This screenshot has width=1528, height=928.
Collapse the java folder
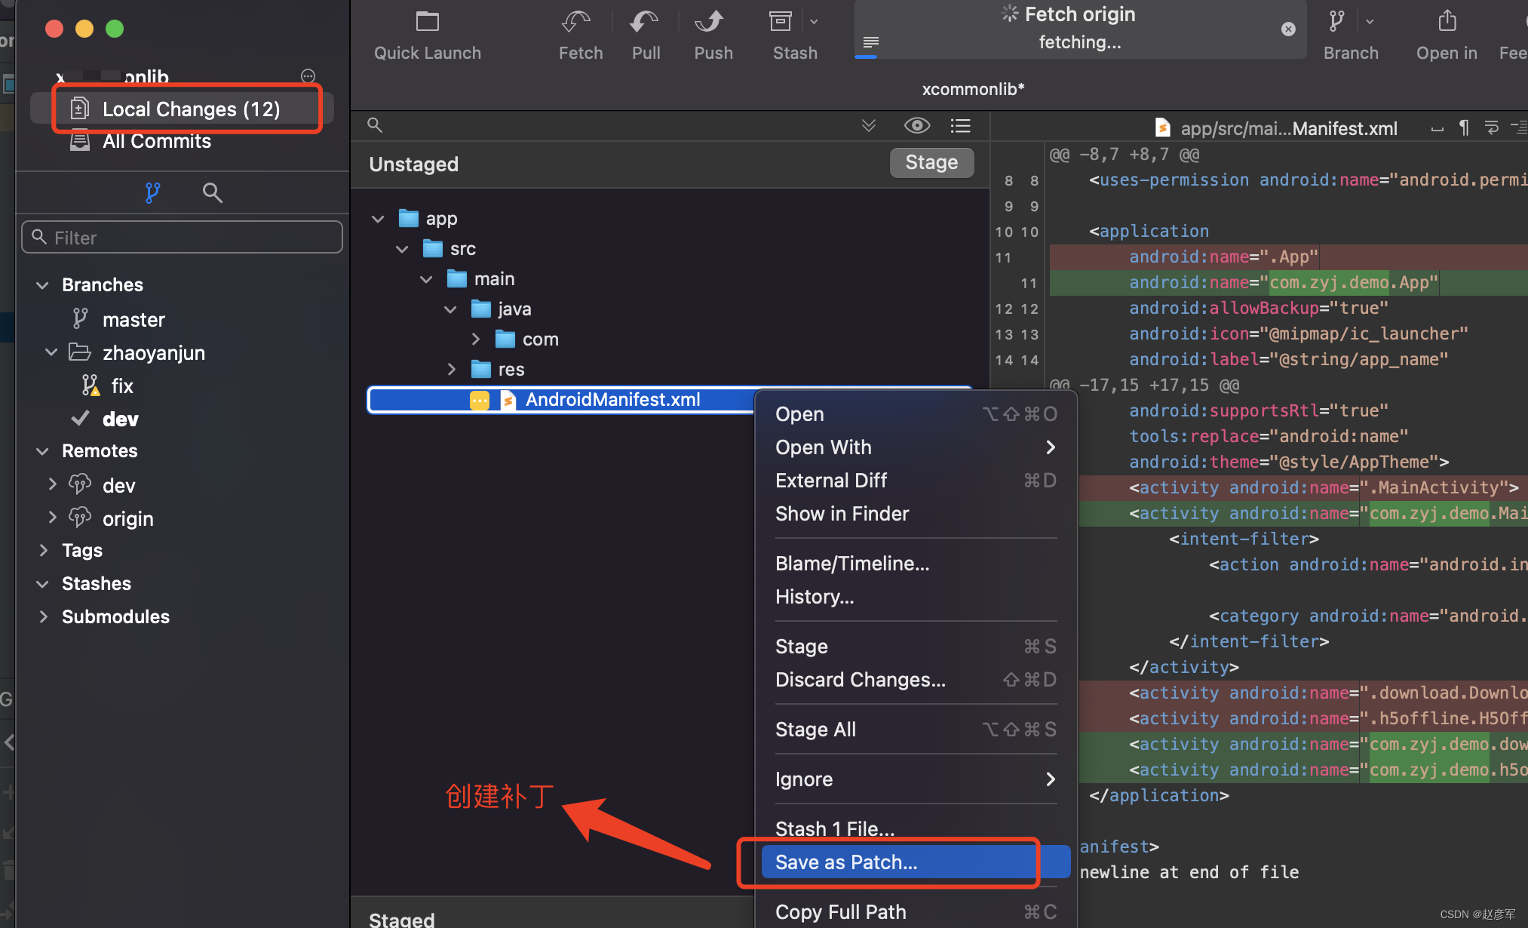(450, 309)
